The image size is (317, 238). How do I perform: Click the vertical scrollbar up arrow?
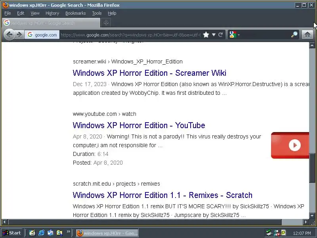312,45
